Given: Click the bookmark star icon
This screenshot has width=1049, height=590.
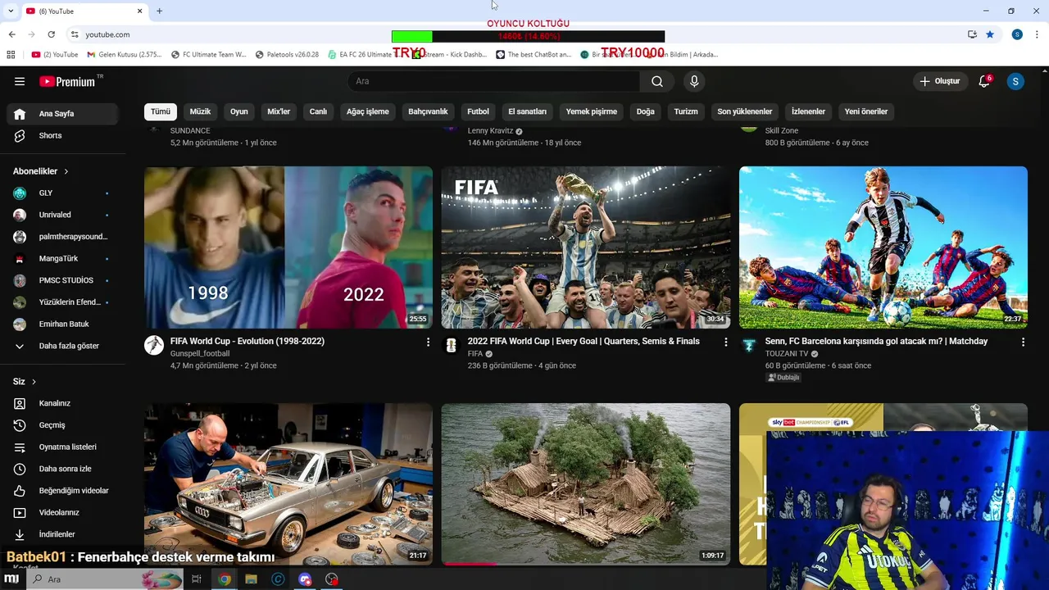Looking at the screenshot, I should pyautogui.click(x=990, y=34).
